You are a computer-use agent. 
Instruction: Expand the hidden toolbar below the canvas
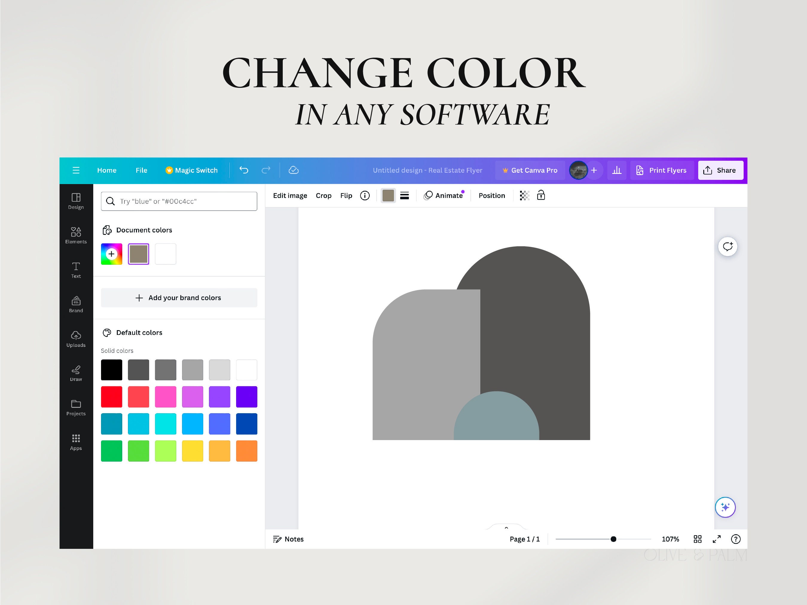coord(506,528)
